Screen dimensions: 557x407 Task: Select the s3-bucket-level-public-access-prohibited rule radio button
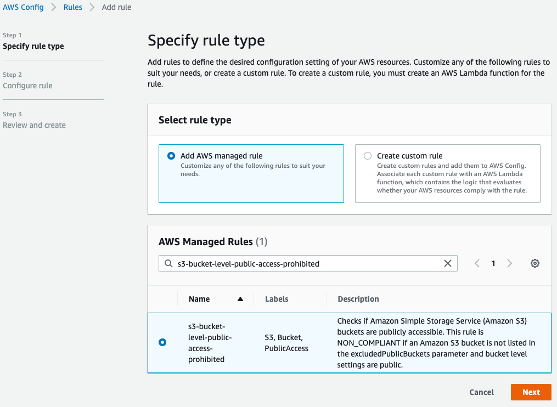point(162,342)
